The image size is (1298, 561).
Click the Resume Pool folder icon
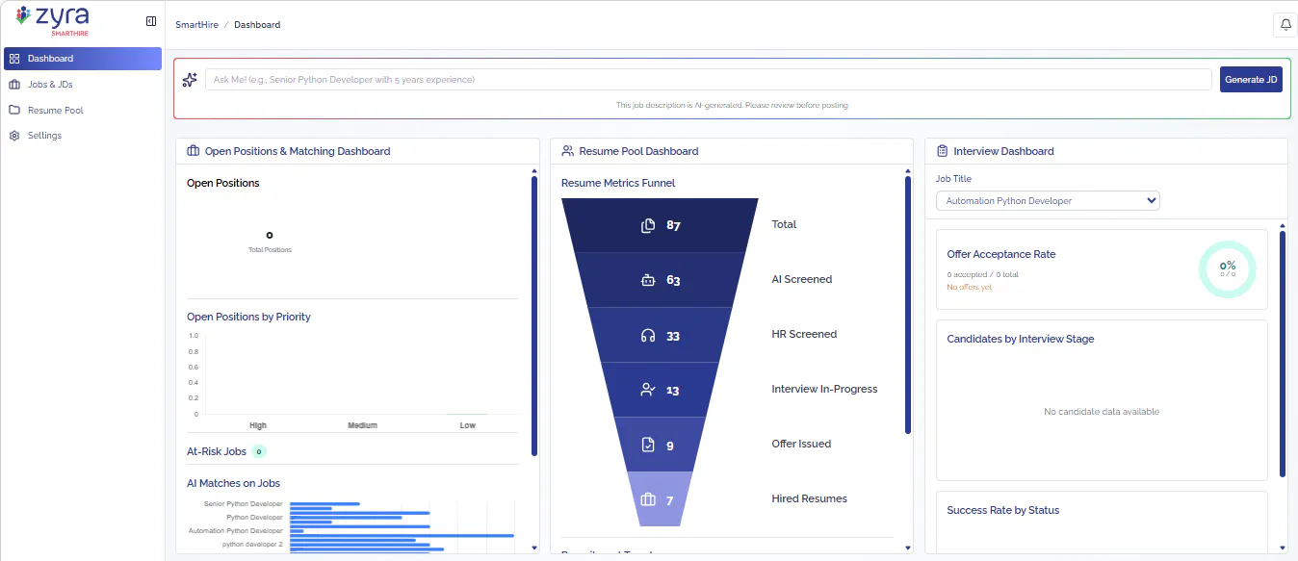[14, 110]
